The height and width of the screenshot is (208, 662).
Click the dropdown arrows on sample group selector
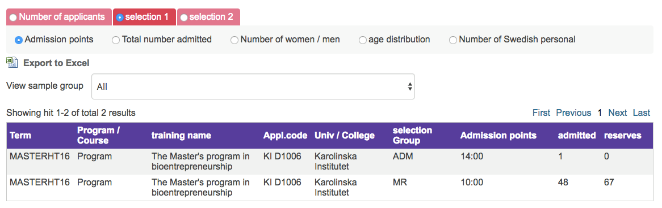(409, 86)
